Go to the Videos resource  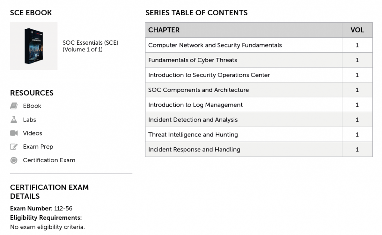click(32, 133)
